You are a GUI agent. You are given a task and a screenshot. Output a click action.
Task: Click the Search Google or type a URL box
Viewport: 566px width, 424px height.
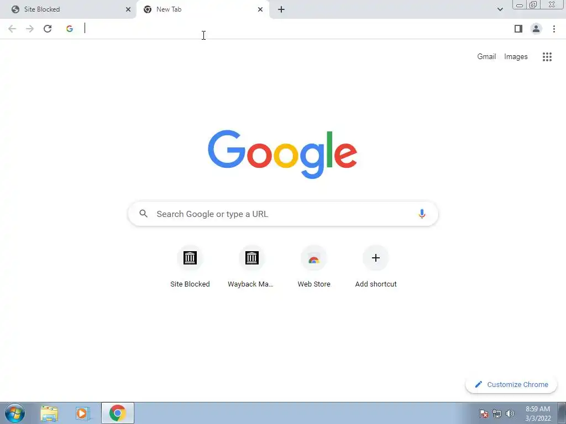click(283, 214)
